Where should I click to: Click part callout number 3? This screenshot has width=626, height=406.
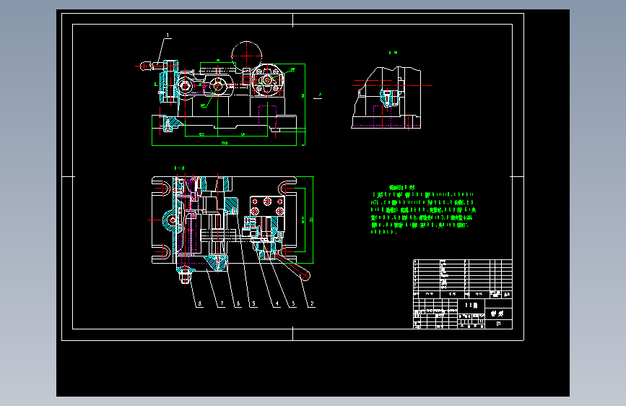pyautogui.click(x=293, y=303)
